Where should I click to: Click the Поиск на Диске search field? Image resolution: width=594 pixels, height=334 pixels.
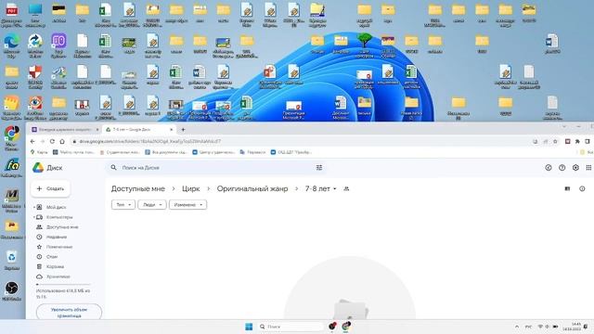point(216,167)
